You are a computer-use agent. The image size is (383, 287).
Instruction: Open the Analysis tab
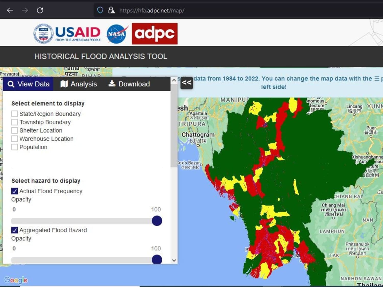coord(79,84)
